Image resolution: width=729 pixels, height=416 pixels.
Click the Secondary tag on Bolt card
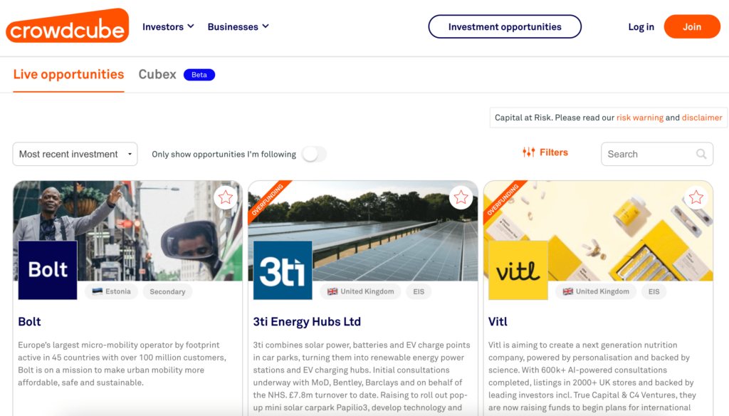[x=167, y=291]
